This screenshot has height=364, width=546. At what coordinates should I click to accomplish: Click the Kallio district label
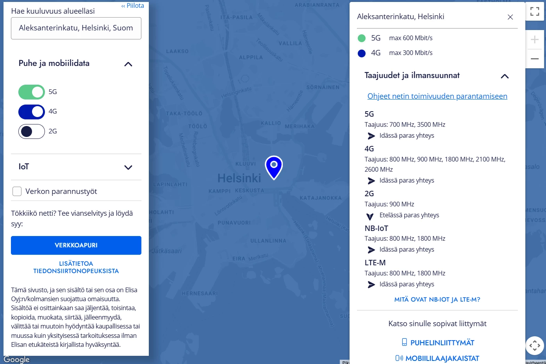click(x=271, y=123)
